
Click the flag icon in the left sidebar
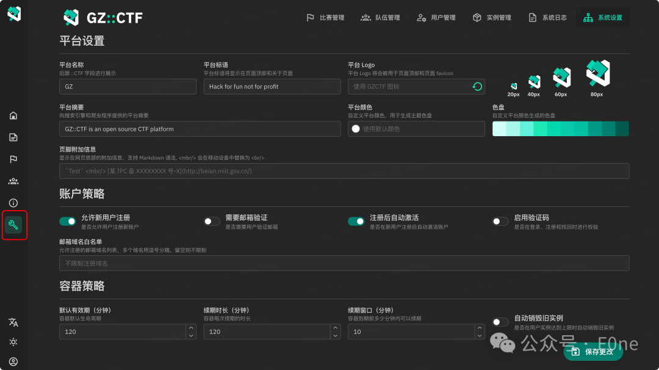(13, 159)
